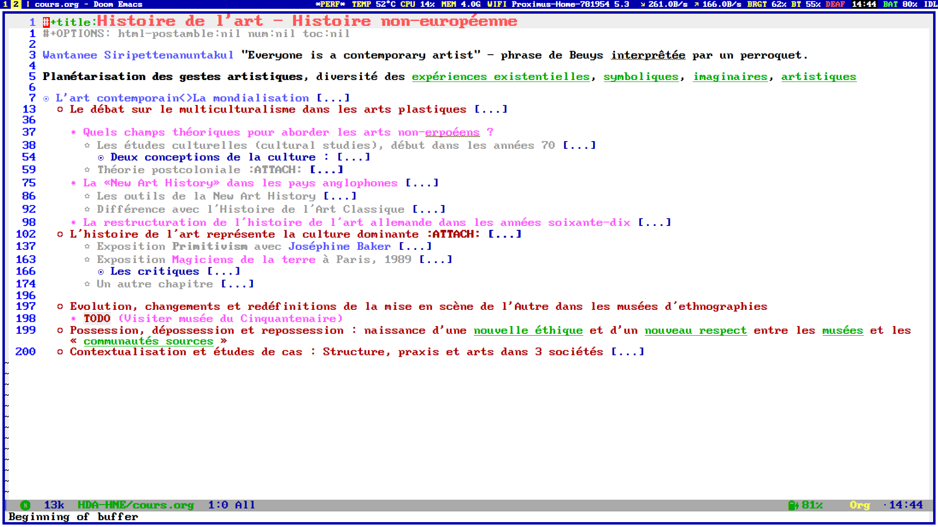Click the green evil normal-state indicator in modeline
The image size is (938, 527).
[x=25, y=506]
